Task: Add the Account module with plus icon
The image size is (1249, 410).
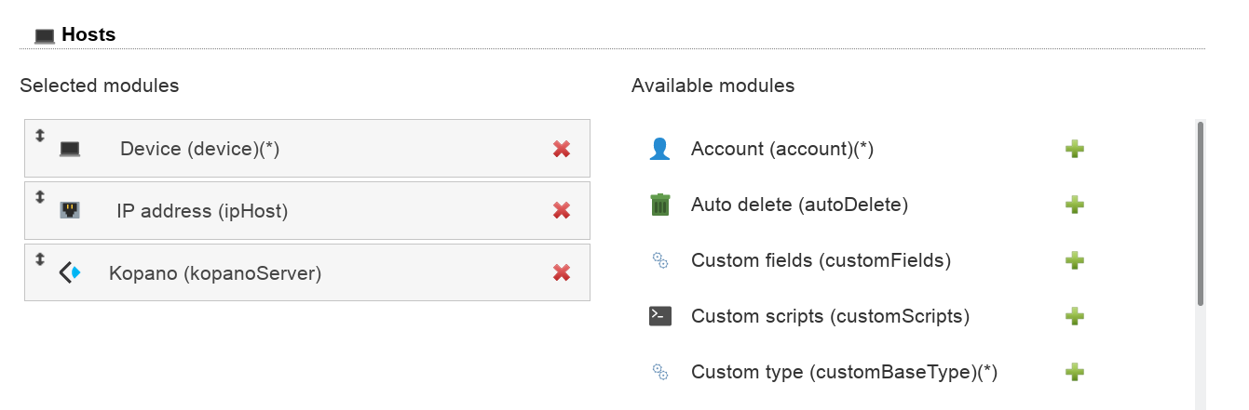Action: pos(1074,149)
